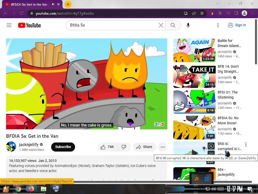The height and width of the screenshot is (194, 258).
Task: Start voice search with the microphone
Action: (188, 25)
